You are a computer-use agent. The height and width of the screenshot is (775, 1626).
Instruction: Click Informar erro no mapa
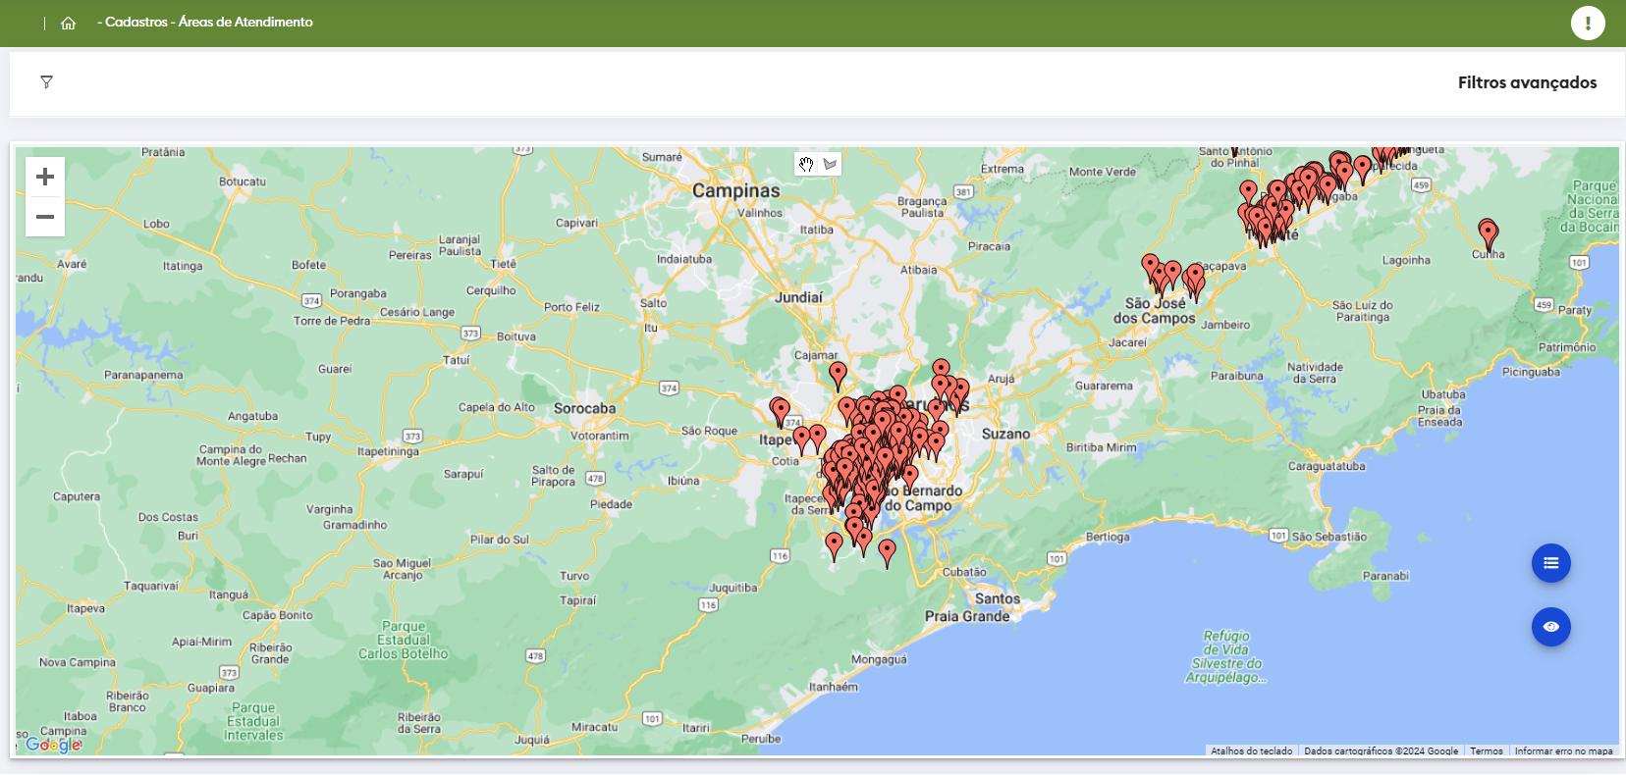[1563, 750]
